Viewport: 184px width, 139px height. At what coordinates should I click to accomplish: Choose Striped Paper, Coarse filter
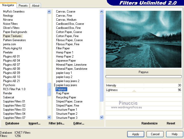point(69,101)
